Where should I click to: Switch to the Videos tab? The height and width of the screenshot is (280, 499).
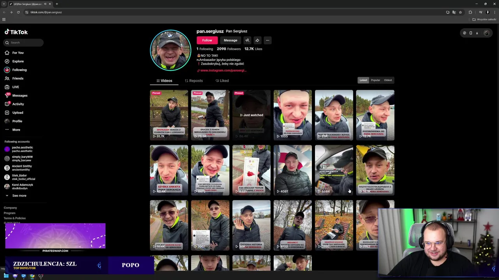pyautogui.click(x=164, y=80)
